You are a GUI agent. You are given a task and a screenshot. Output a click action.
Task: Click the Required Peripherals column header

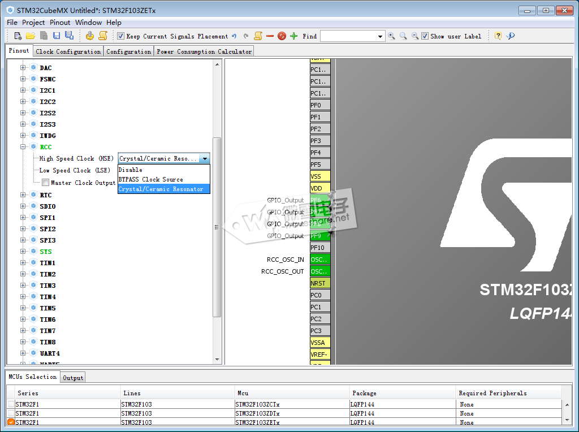[x=508, y=393]
